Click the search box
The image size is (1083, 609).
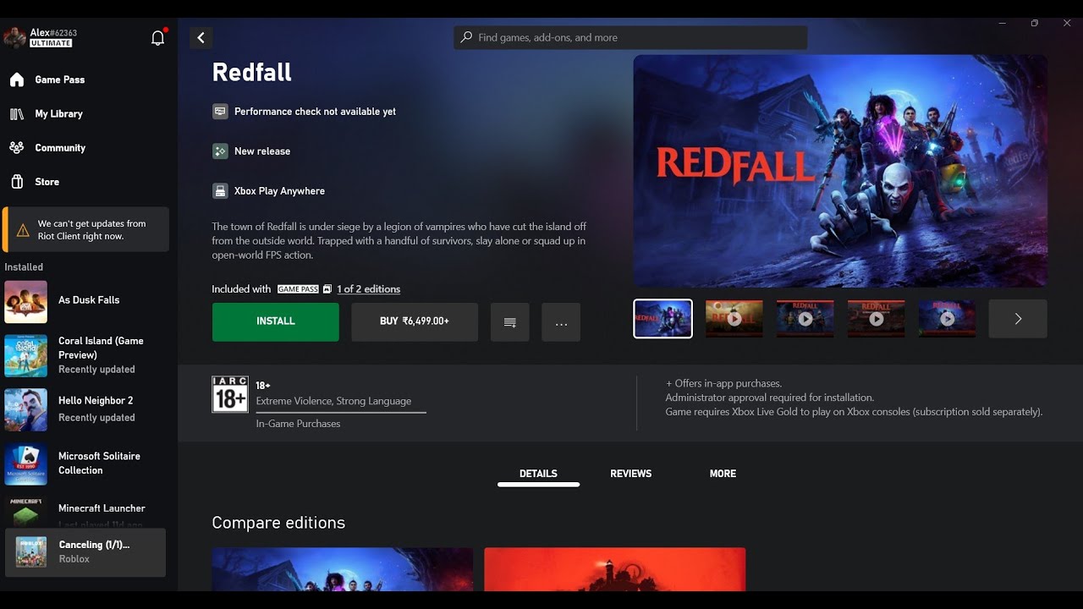(630, 37)
